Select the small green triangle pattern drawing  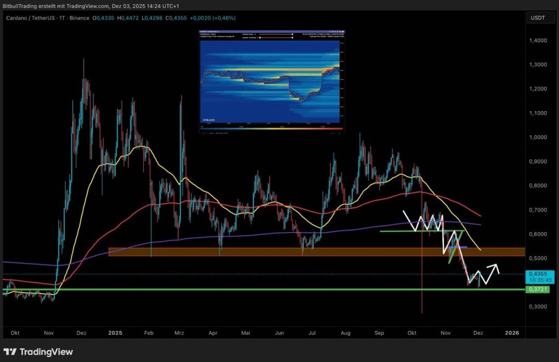coord(456,244)
